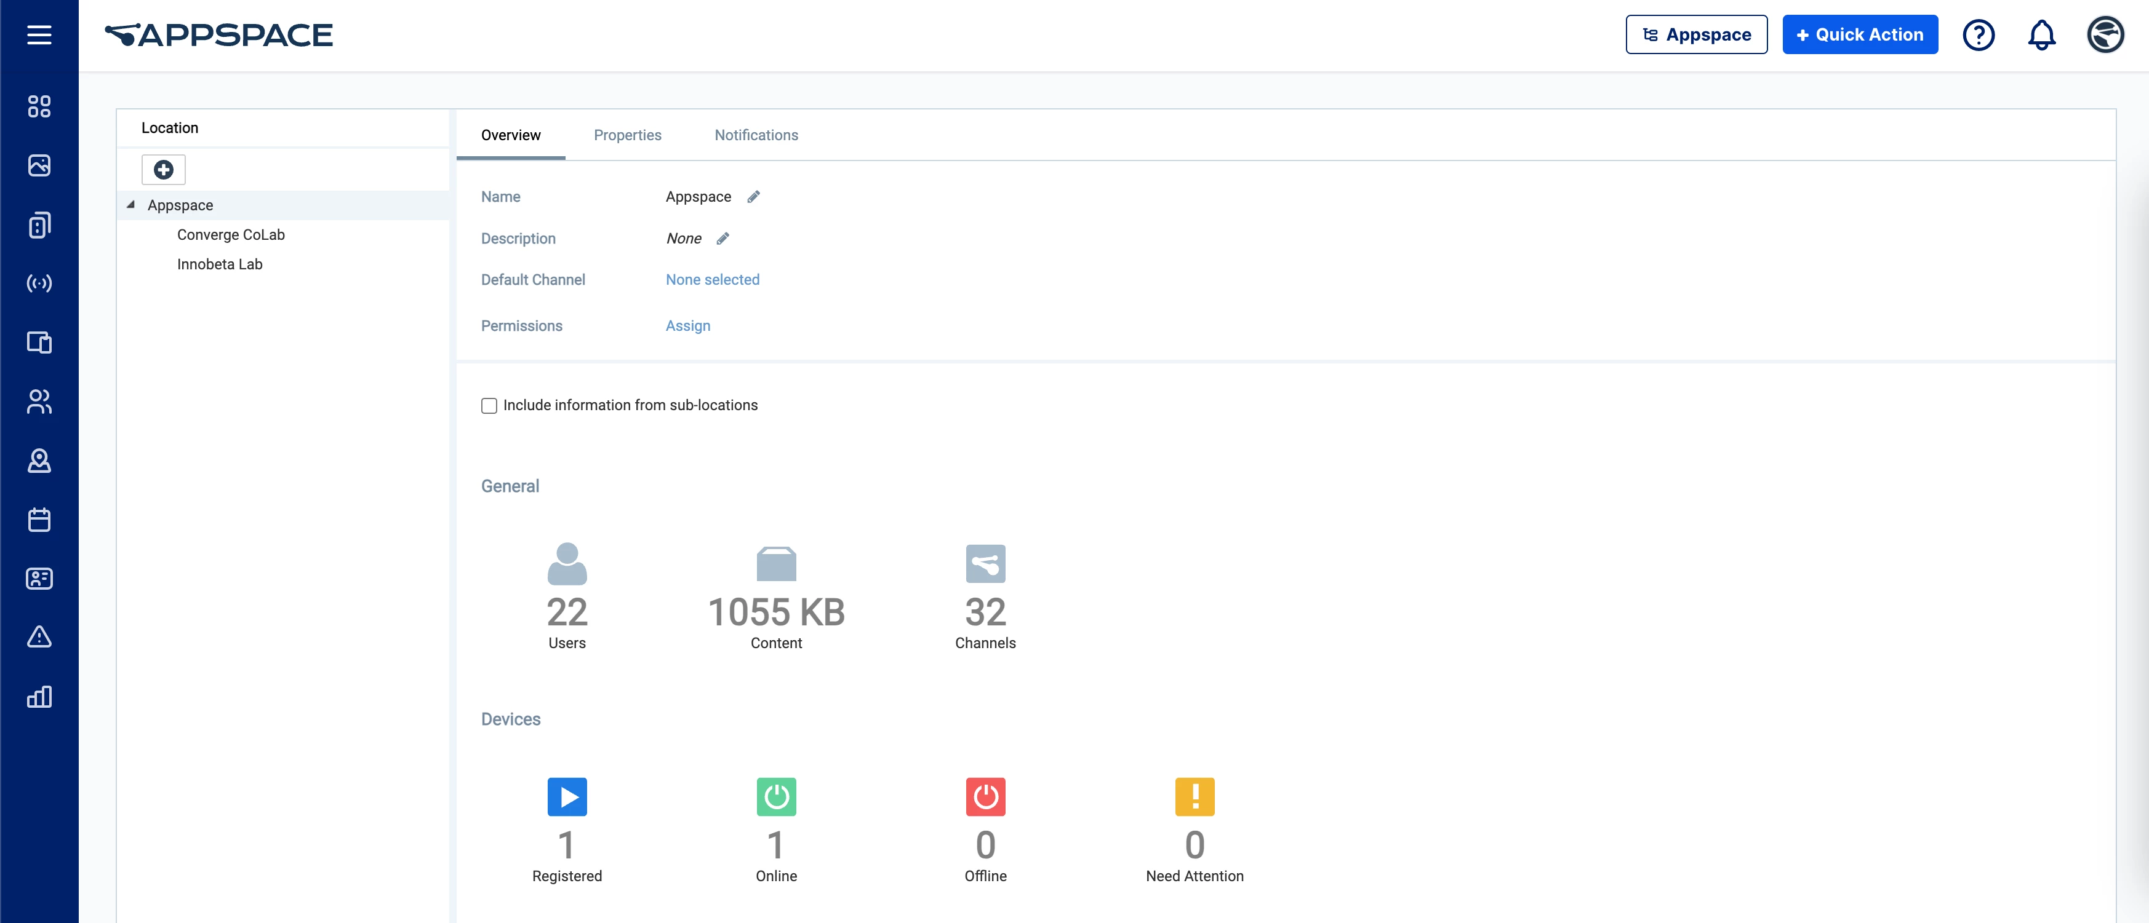Viewport: 2149px width, 923px height.
Task: Open the Users people icon in sidebar
Action: coord(39,402)
